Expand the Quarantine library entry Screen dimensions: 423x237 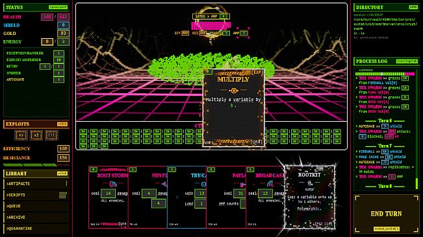(x=36, y=229)
